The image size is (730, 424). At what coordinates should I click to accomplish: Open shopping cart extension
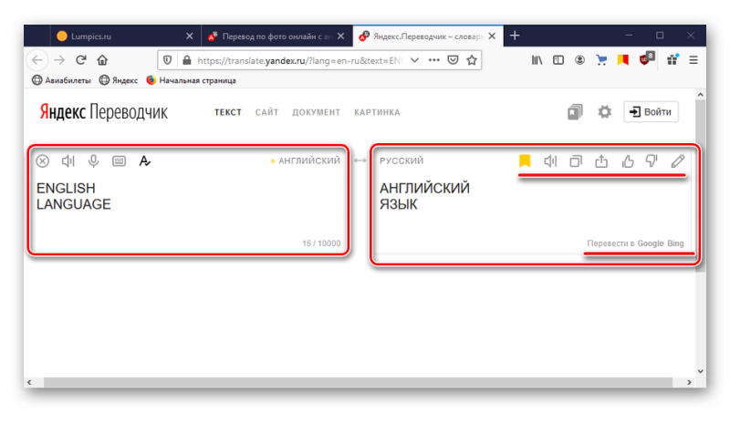pos(601,60)
